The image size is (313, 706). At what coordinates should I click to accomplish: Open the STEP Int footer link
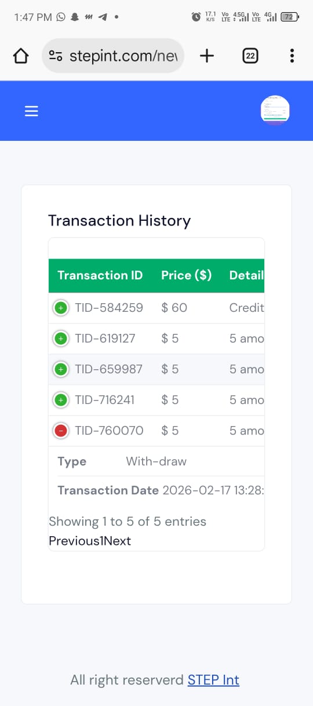213,680
